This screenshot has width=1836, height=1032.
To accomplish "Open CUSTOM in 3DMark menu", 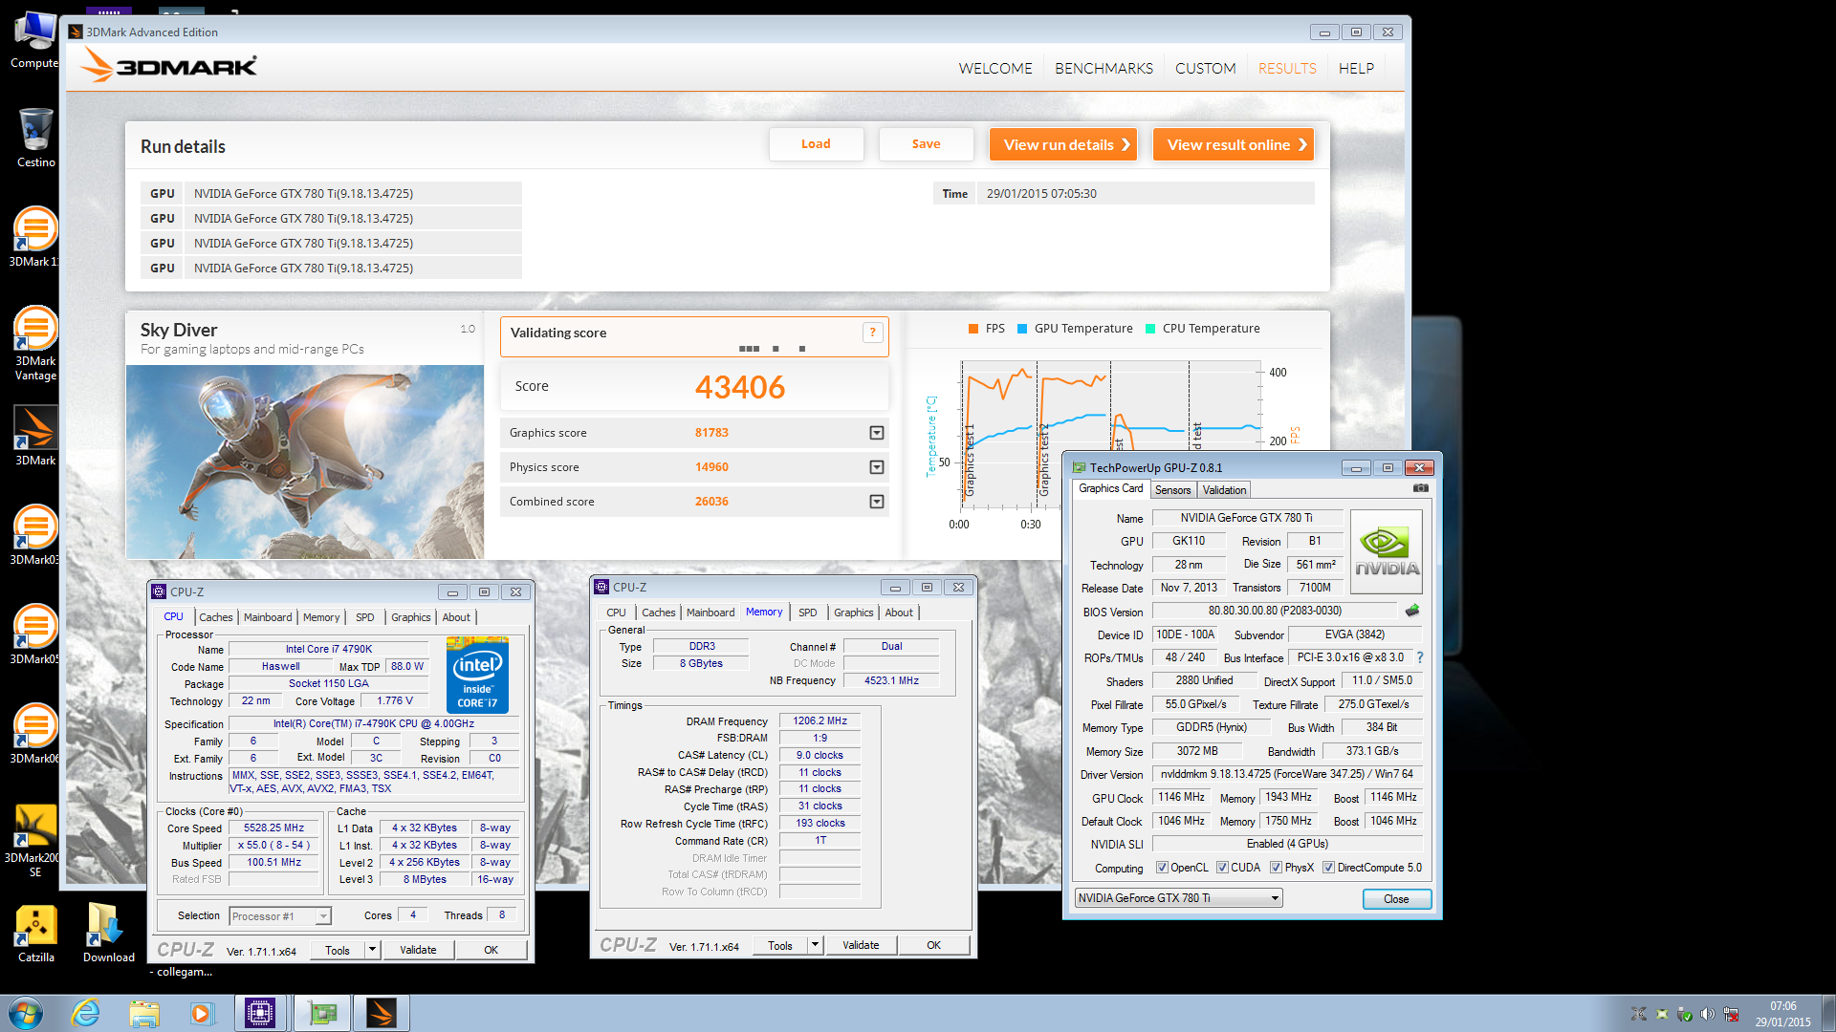I will [1205, 69].
